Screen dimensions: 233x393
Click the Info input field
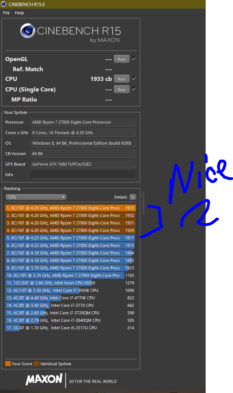[83, 175]
